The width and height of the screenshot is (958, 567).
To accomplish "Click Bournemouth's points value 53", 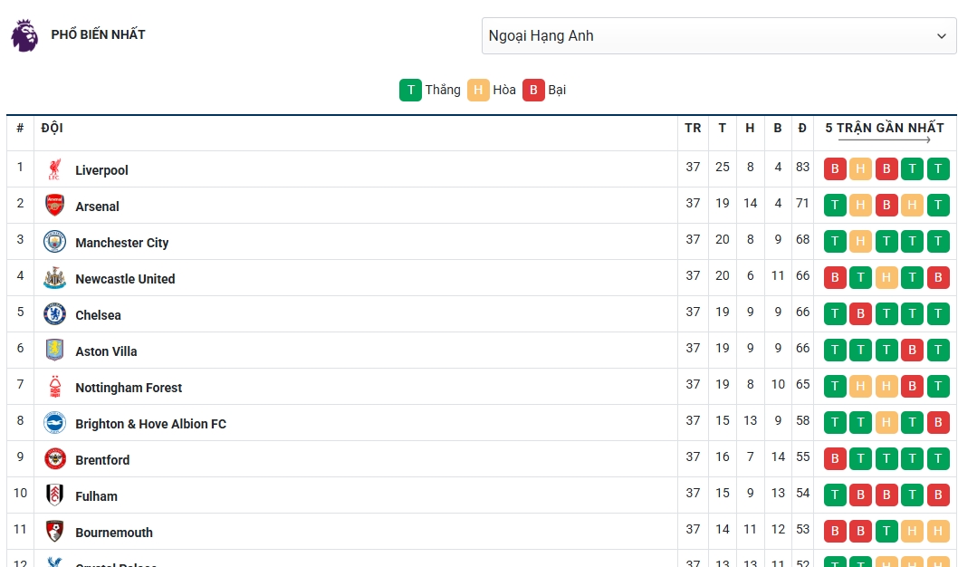I will point(803,529).
